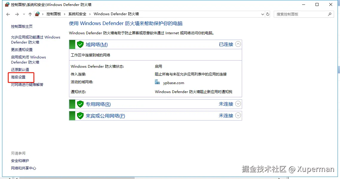Screen dimensions: 340x179
Task: Click the green shield icon beside 专用网络
Action: 80,104
